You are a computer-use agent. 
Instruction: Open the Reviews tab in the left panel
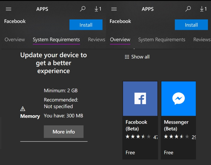[97, 40]
